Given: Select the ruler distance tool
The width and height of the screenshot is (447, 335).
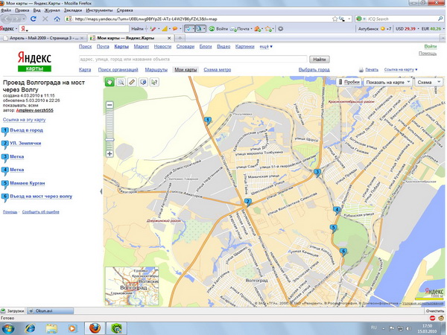Looking at the screenshot, I should [132, 83].
